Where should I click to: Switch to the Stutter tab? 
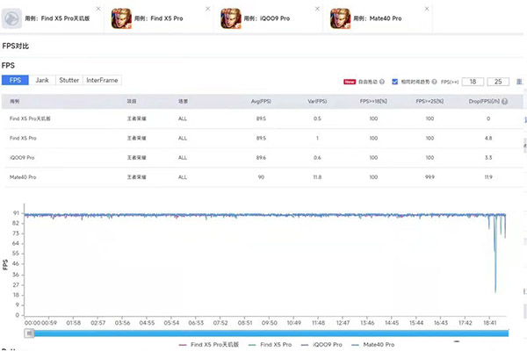click(x=69, y=80)
